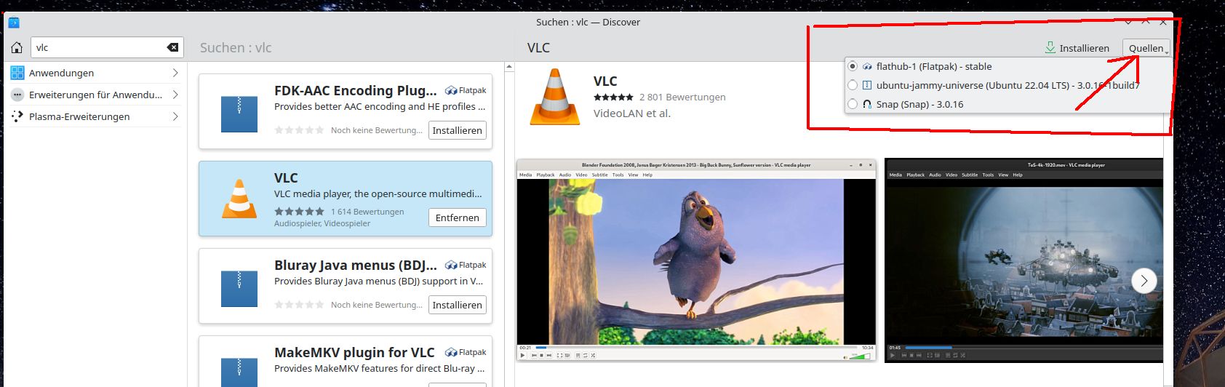Viewport: 1225px width, 387px height.
Task: Remove VLC with the Entfernen button
Action: 457,218
